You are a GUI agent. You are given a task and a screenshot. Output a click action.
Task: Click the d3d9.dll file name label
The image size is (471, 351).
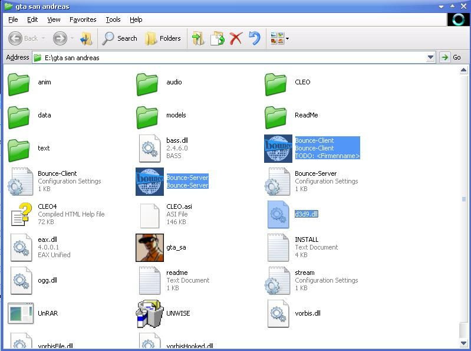(306, 214)
